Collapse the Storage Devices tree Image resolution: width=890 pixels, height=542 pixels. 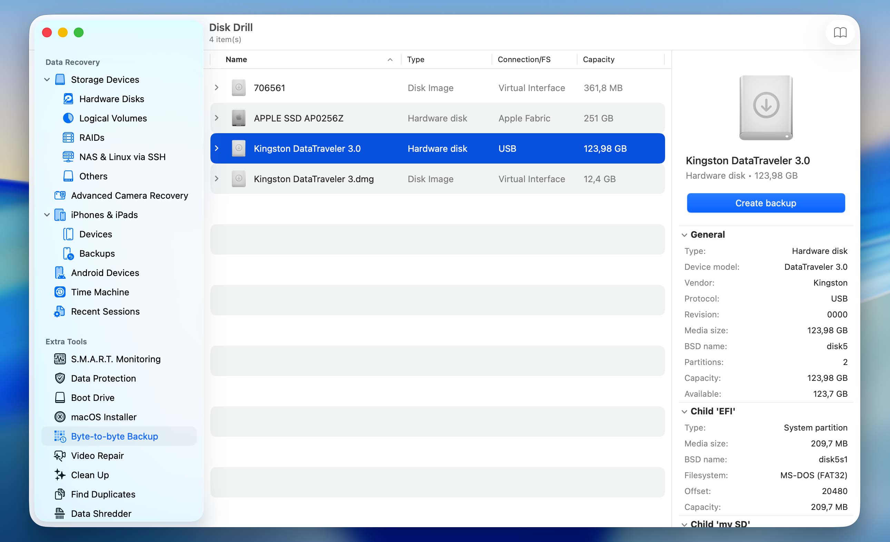pos(47,79)
